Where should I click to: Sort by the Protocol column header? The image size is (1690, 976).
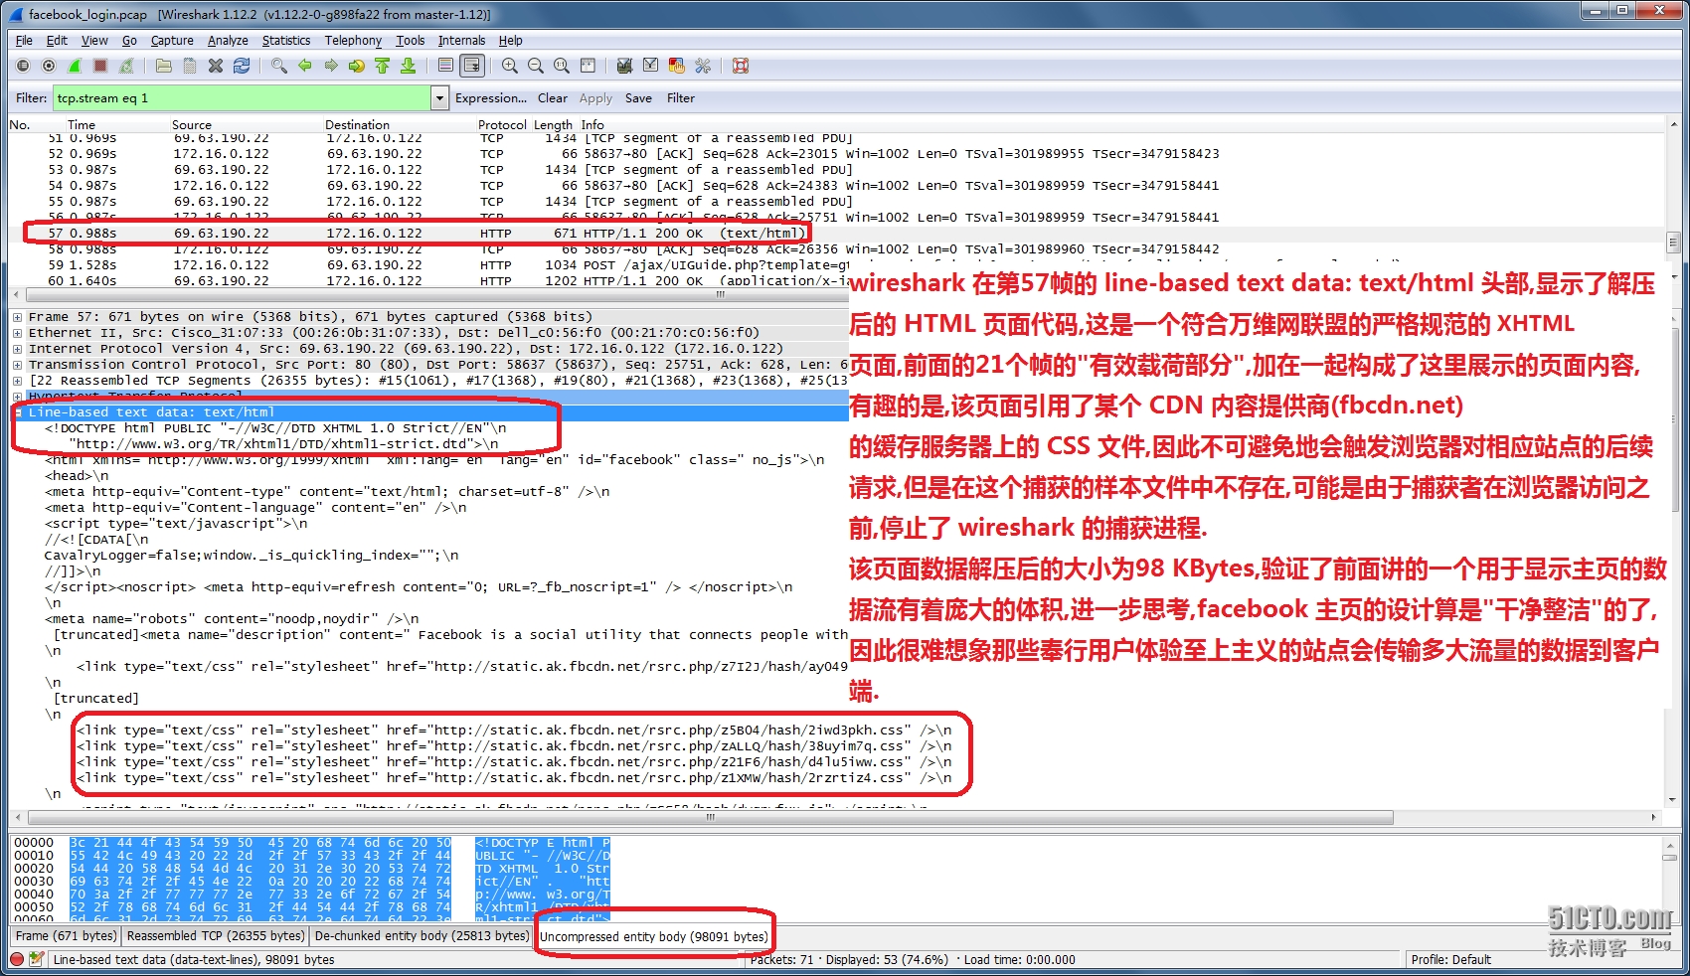tap(502, 125)
